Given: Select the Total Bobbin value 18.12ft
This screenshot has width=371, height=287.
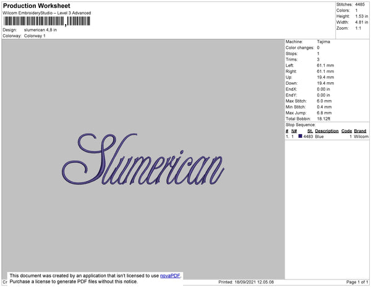Looking at the screenshot, I should point(323,119).
